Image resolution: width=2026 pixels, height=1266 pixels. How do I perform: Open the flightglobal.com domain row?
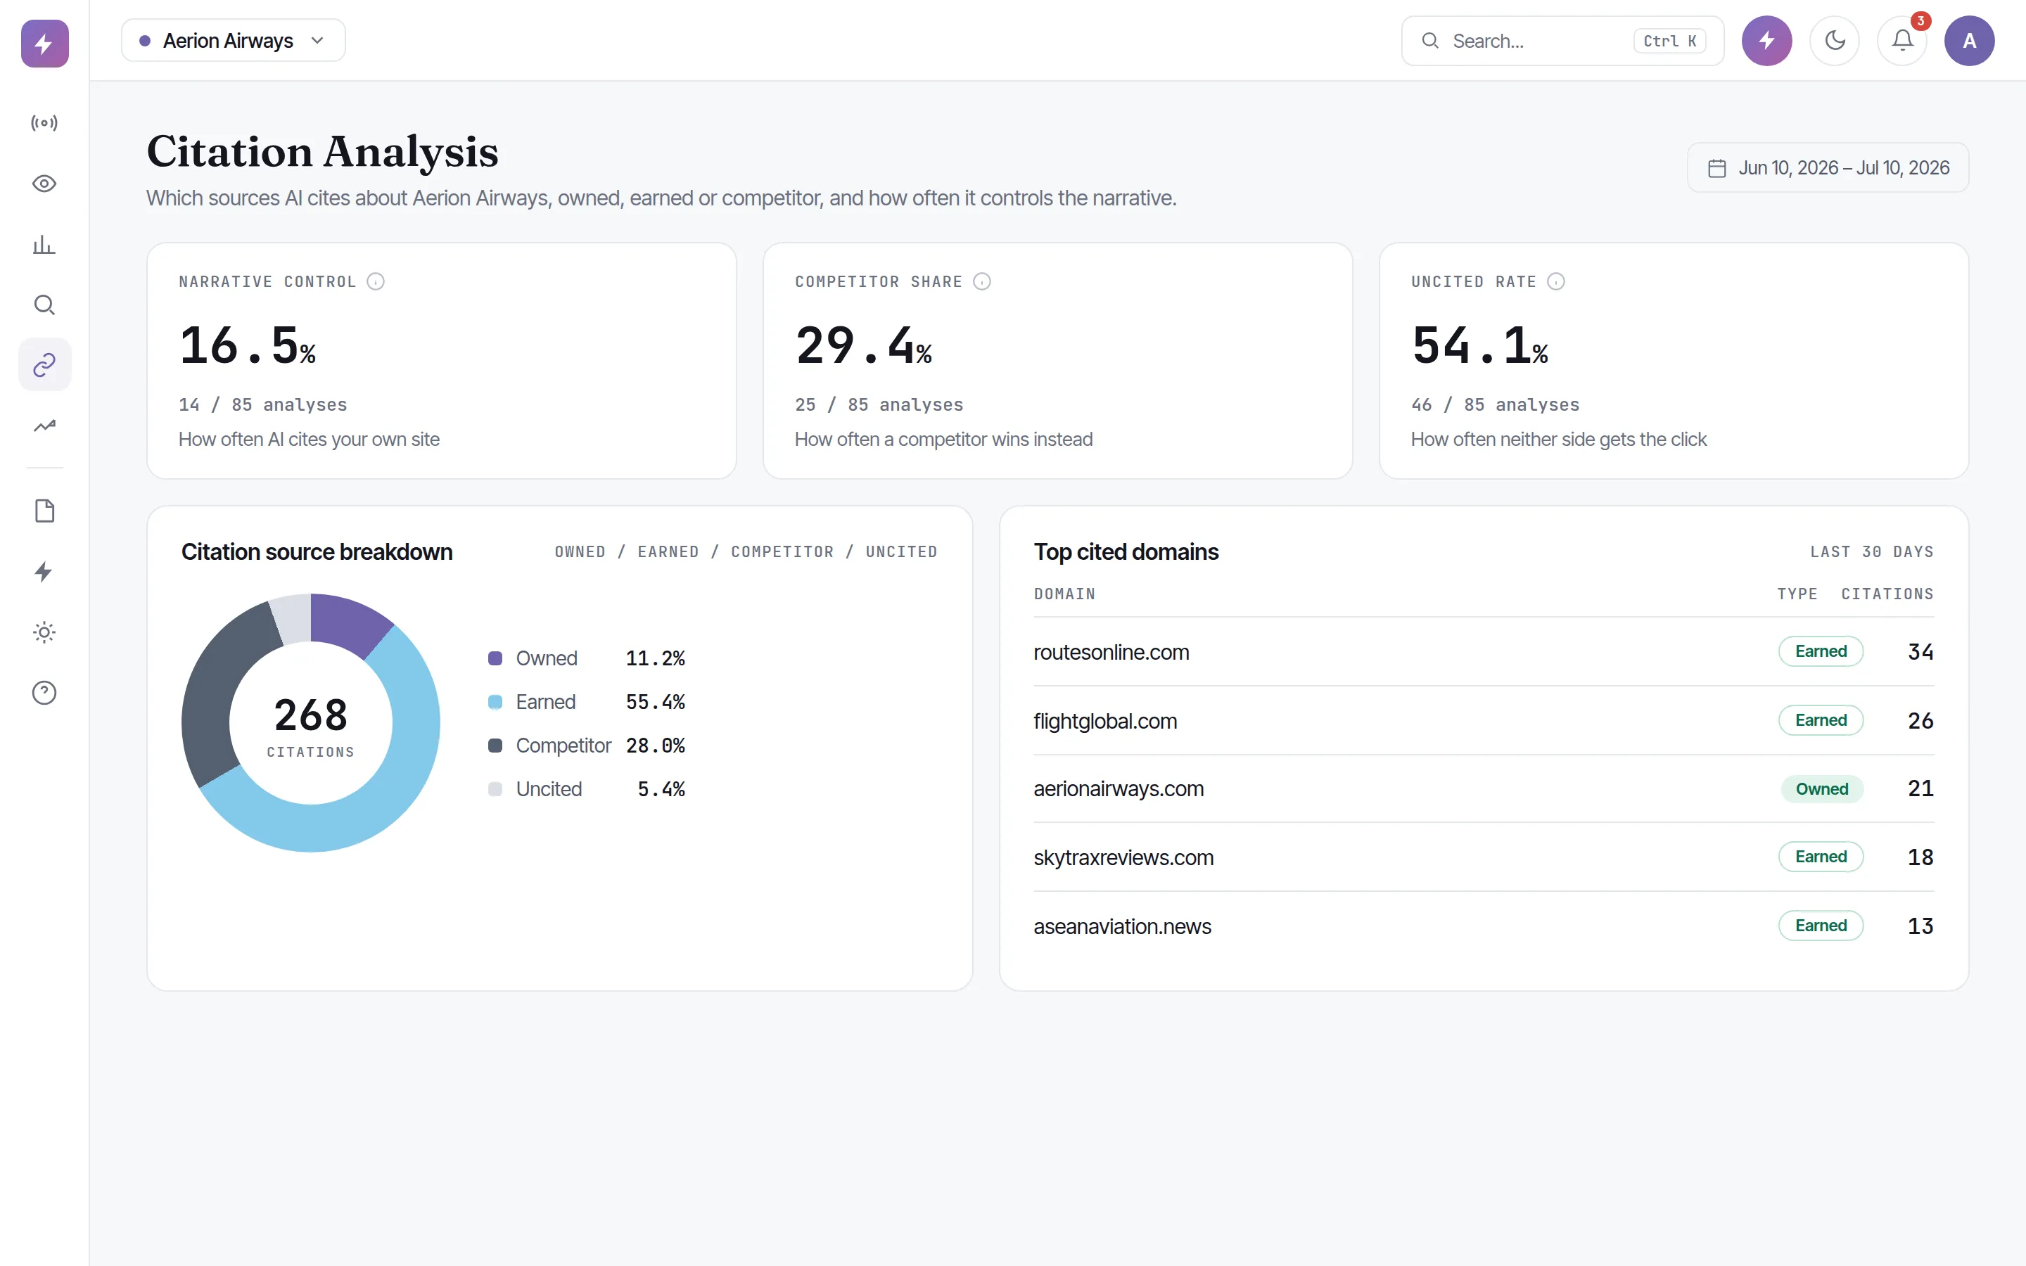coord(1484,720)
